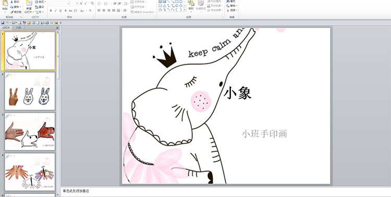
Task: Toggle Underline formatting
Action: click(60, 11)
